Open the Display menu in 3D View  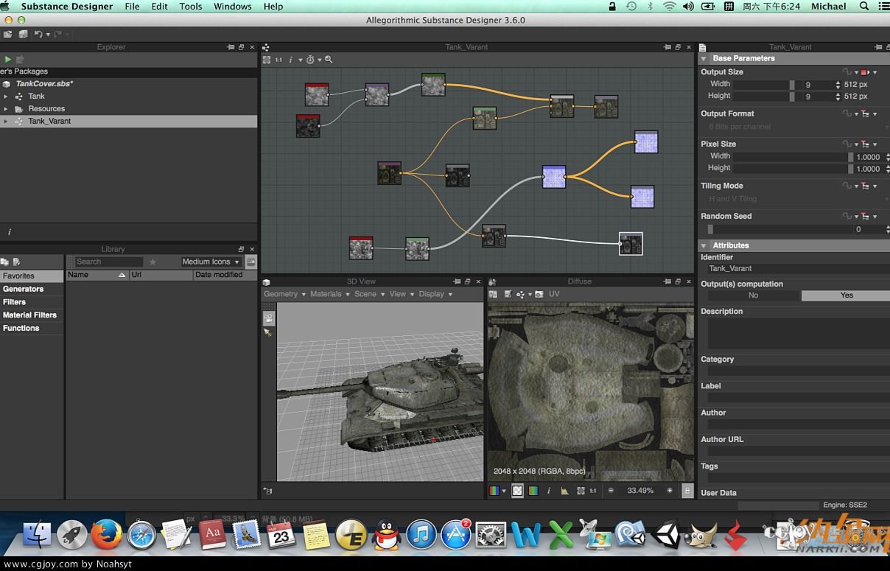435,294
